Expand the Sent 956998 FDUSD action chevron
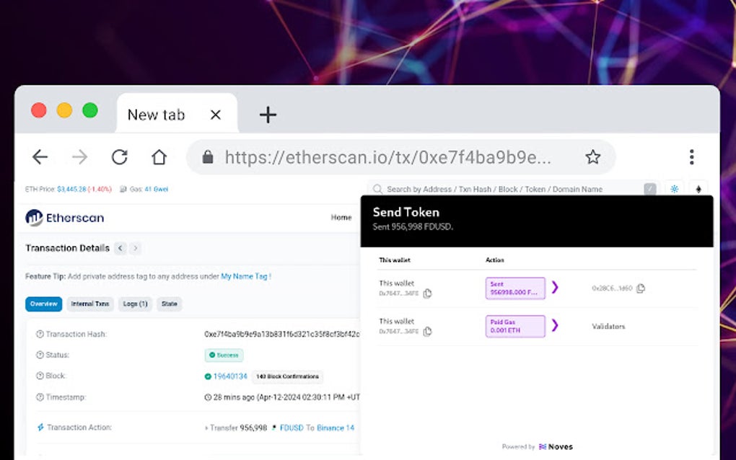Viewport: 736px width, 460px height. tap(555, 288)
